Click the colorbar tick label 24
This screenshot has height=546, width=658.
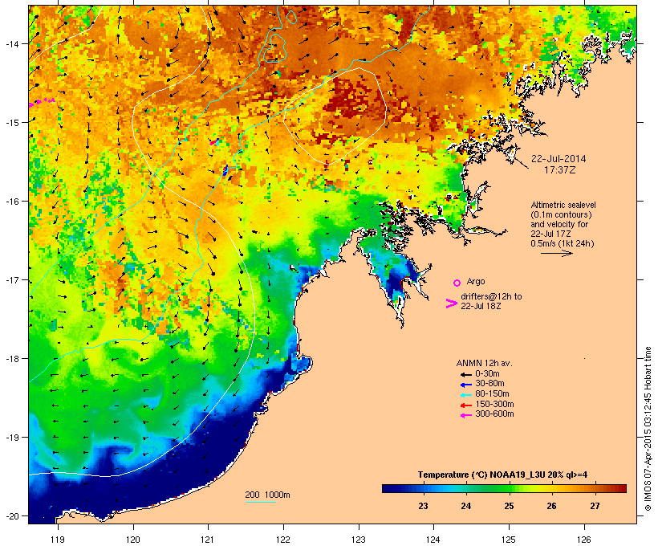pyautogui.click(x=465, y=506)
